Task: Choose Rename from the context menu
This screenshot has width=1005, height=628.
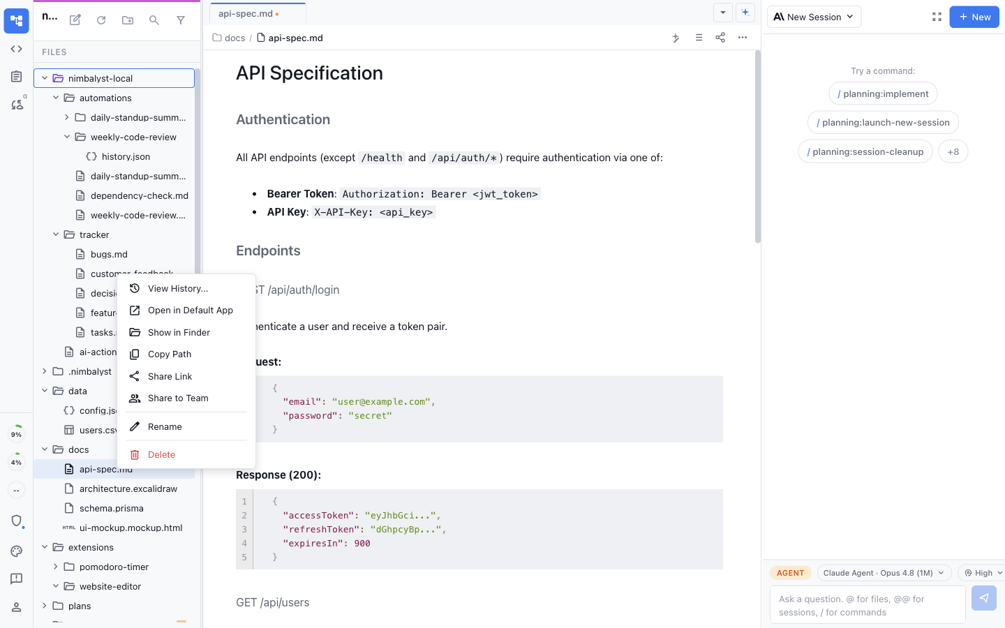Action: [186, 426]
